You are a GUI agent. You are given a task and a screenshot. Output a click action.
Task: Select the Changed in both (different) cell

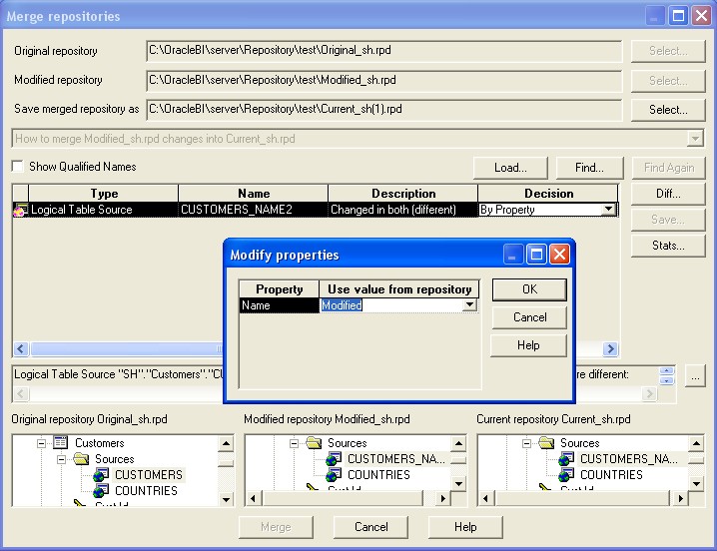(402, 210)
